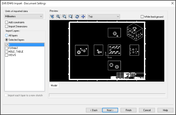
Task: Click the Cancel button
Action: pos(147,110)
